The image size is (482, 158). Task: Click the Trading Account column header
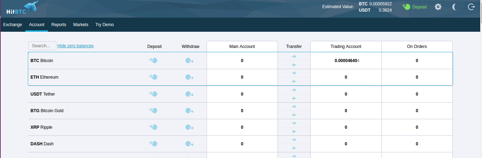346,47
